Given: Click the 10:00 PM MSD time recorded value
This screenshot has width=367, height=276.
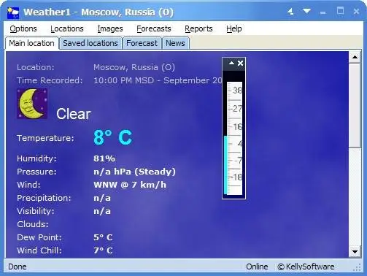Looking at the screenshot, I should pyautogui.click(x=158, y=80).
